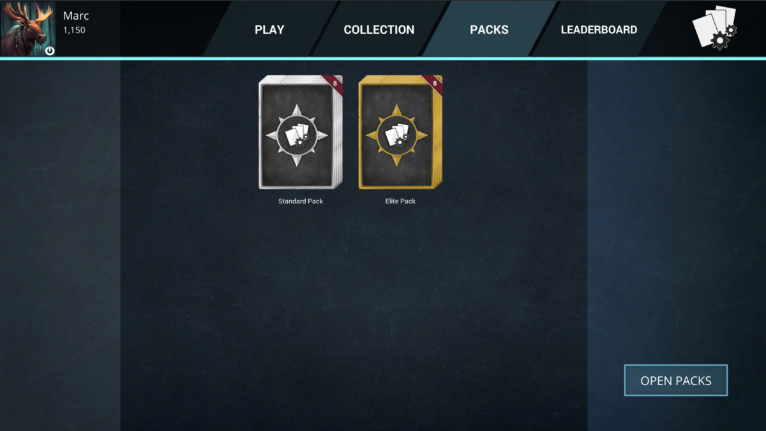Click the Elite Pack text label
Screen dimensions: 766x431
point(400,201)
